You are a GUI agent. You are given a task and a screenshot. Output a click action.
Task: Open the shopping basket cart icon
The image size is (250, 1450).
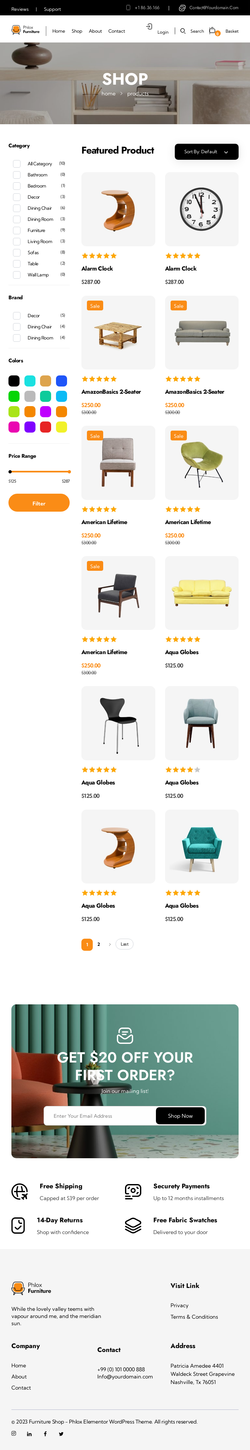coord(213,31)
